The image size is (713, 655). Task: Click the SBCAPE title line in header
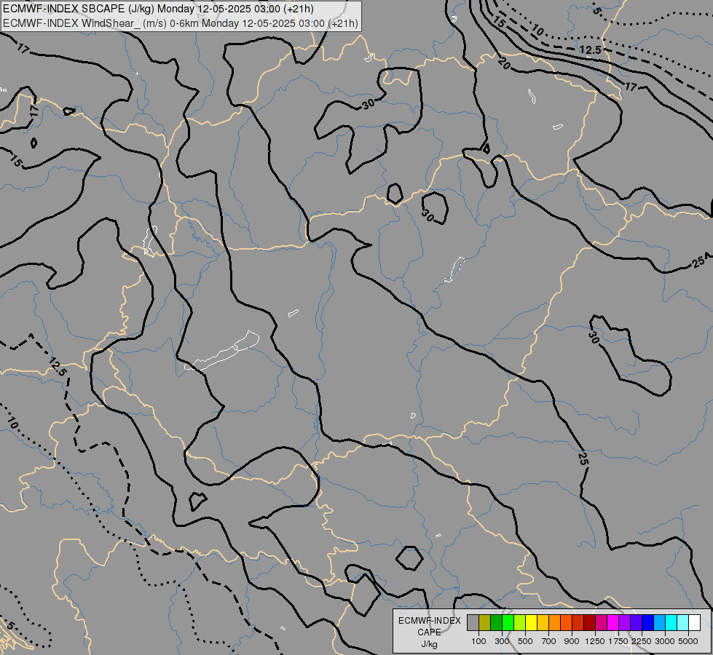pyautogui.click(x=158, y=9)
